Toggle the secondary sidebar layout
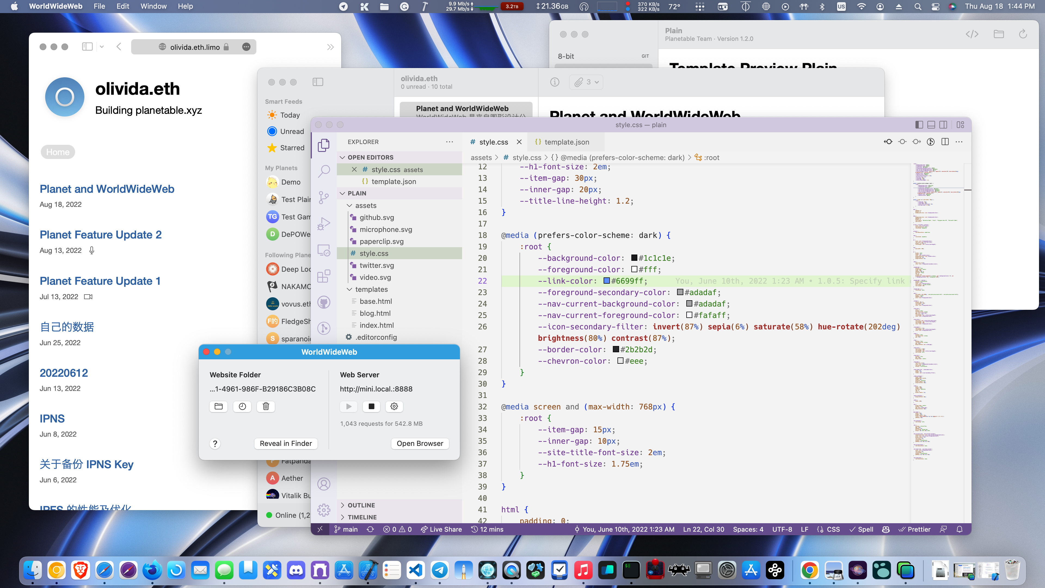Image resolution: width=1045 pixels, height=588 pixels. 943,125
